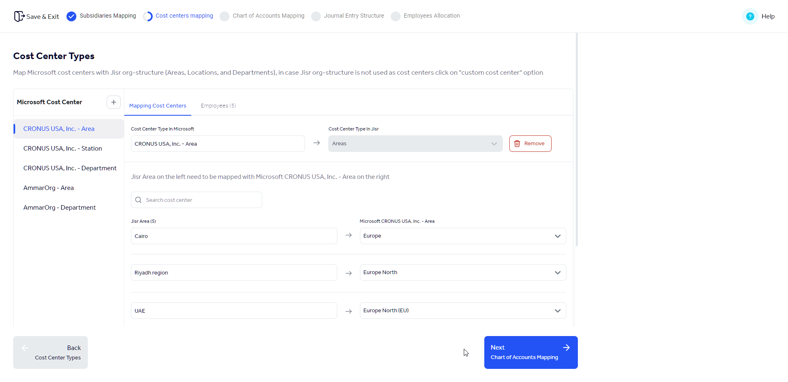Click the magnifier icon in cost center search
788x382 pixels.
tap(138, 200)
